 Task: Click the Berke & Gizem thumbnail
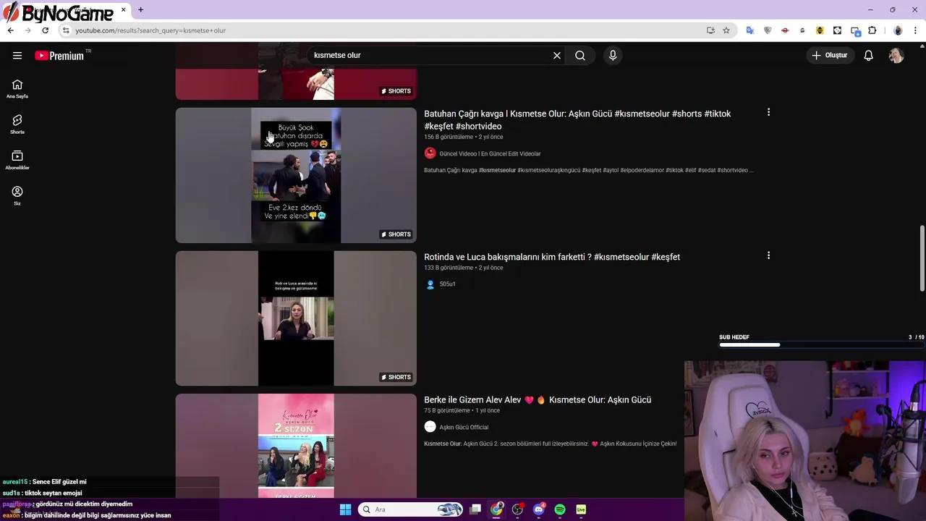coord(296,446)
